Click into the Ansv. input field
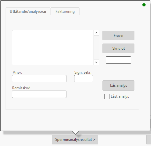Screen dimensions: 151x146 [x=39, y=79]
